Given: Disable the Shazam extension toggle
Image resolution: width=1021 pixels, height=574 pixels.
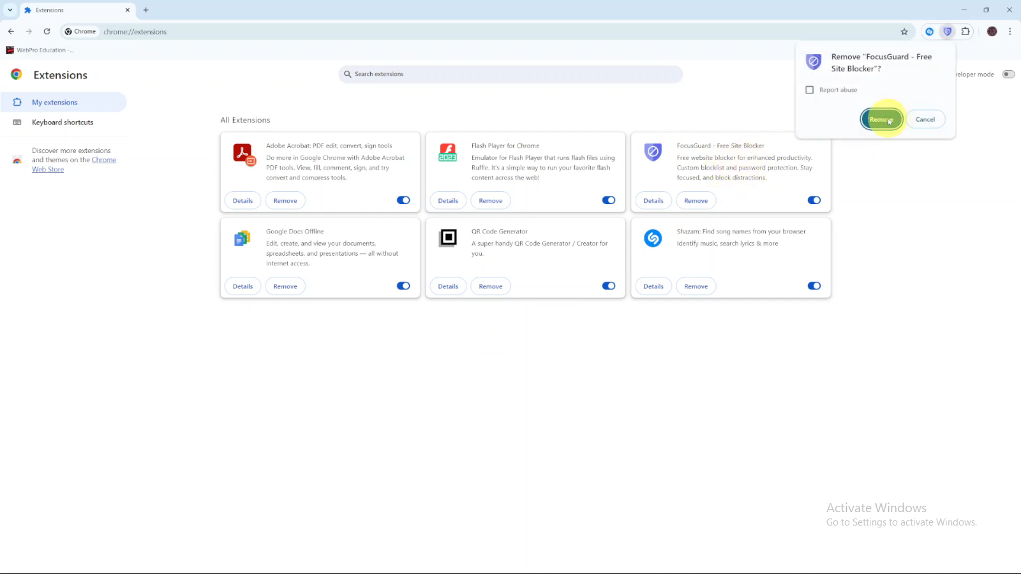Looking at the screenshot, I should 814,286.
